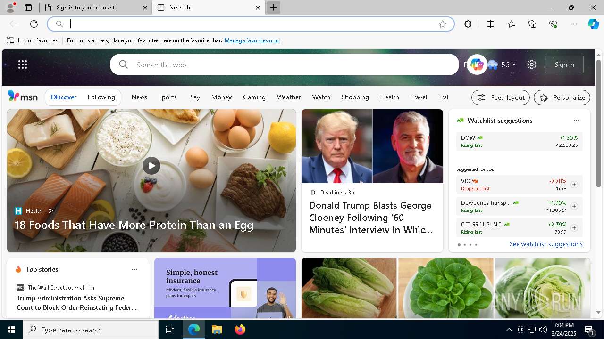The height and width of the screenshot is (339, 604).
Task: Open the Watch category
Action: tap(321, 97)
